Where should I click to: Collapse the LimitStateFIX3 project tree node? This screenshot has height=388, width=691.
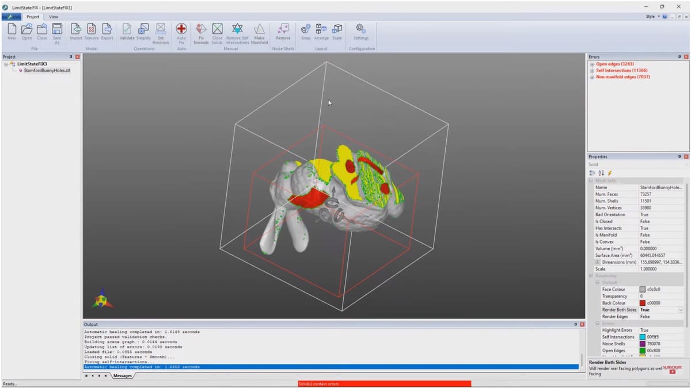click(6, 64)
